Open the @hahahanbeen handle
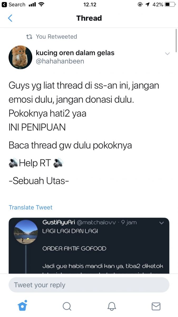The height and width of the screenshot is (317, 178). coord(60,61)
